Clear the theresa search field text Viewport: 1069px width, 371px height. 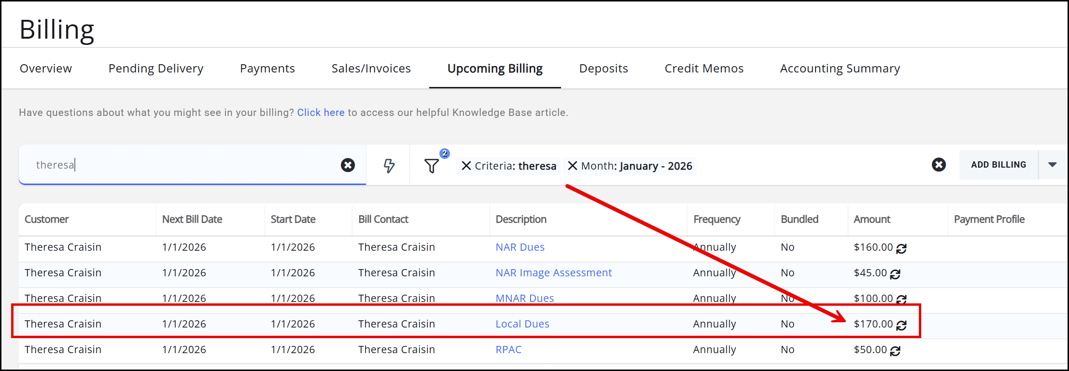click(x=348, y=165)
